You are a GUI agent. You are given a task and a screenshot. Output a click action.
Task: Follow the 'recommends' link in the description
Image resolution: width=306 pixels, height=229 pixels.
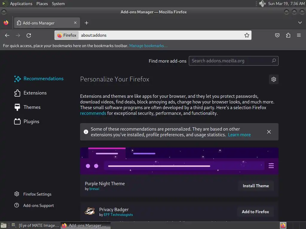pyautogui.click(x=93, y=113)
